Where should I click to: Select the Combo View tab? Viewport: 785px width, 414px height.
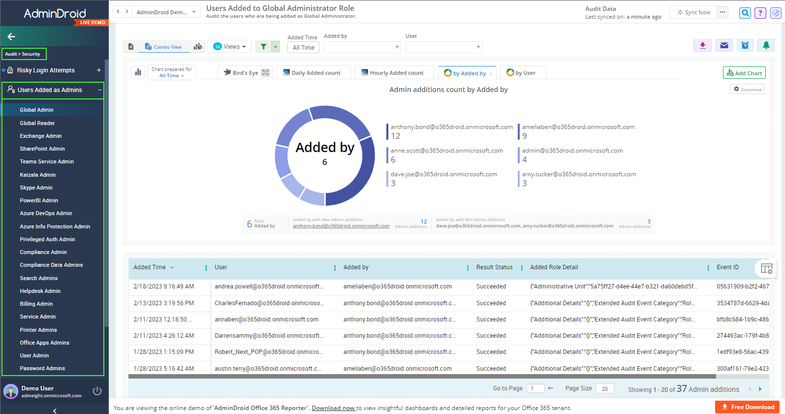163,47
